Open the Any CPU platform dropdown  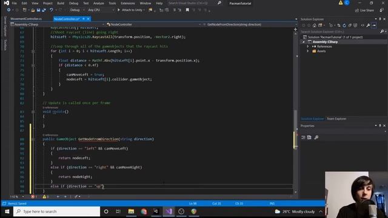(x=101, y=10)
